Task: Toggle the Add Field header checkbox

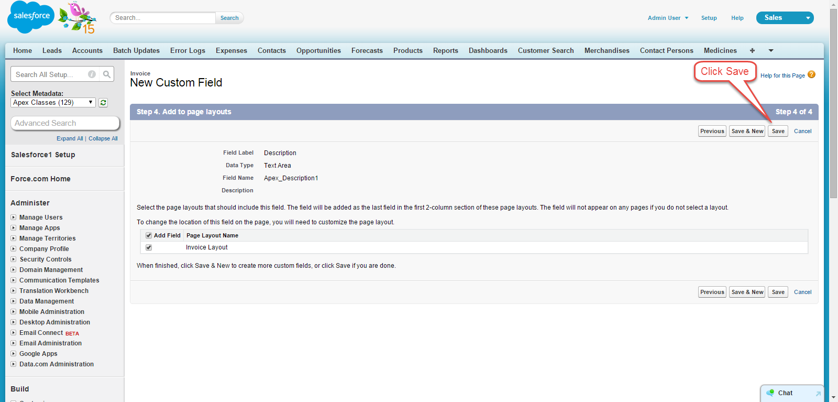Action: click(x=149, y=236)
